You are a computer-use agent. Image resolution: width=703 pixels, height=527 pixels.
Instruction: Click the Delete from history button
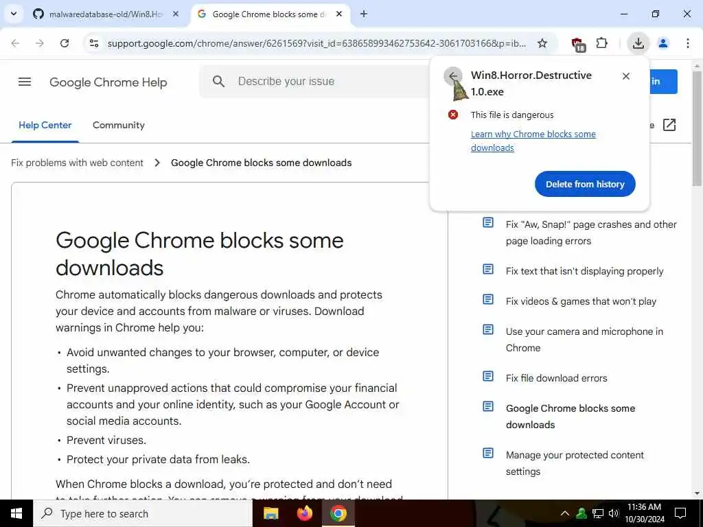(x=585, y=184)
